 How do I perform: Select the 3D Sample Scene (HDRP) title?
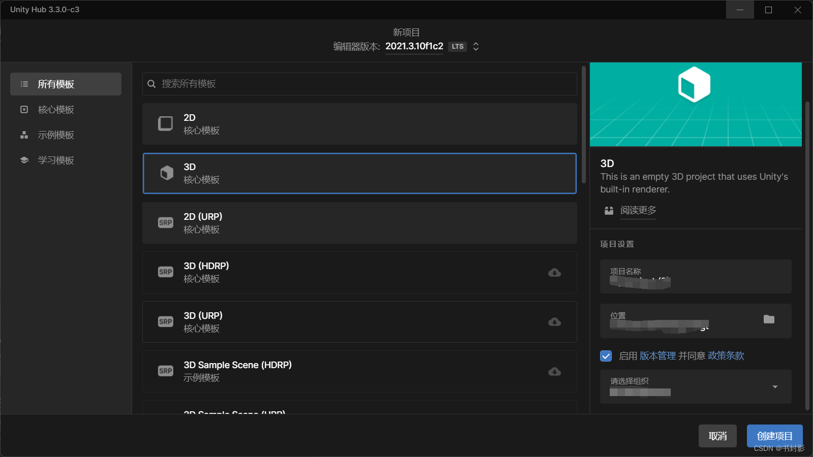[x=237, y=365]
